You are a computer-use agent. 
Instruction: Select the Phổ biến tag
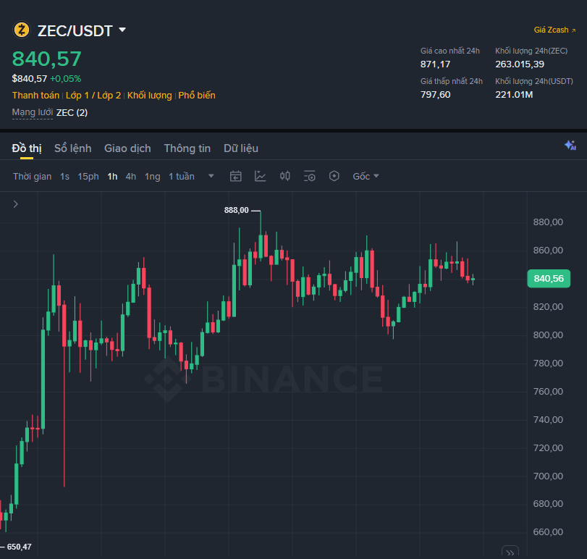tap(197, 96)
